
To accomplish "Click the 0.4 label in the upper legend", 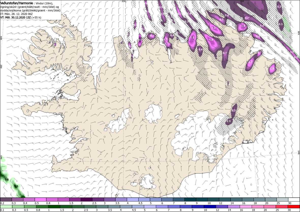I will click(x=25, y=203).
